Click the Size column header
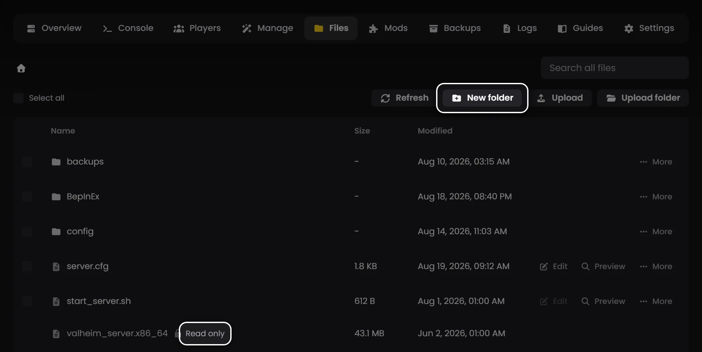The image size is (702, 352). [x=362, y=131]
